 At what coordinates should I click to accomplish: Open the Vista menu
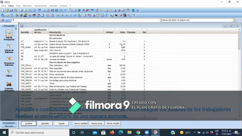pyautogui.click(x=18, y=6)
